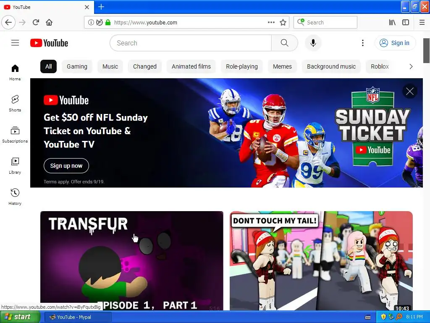Open the browser application hamburger menu

(x=422, y=22)
